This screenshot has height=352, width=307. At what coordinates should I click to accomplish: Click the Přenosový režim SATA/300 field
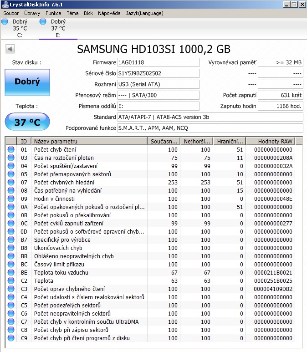pos(159,95)
